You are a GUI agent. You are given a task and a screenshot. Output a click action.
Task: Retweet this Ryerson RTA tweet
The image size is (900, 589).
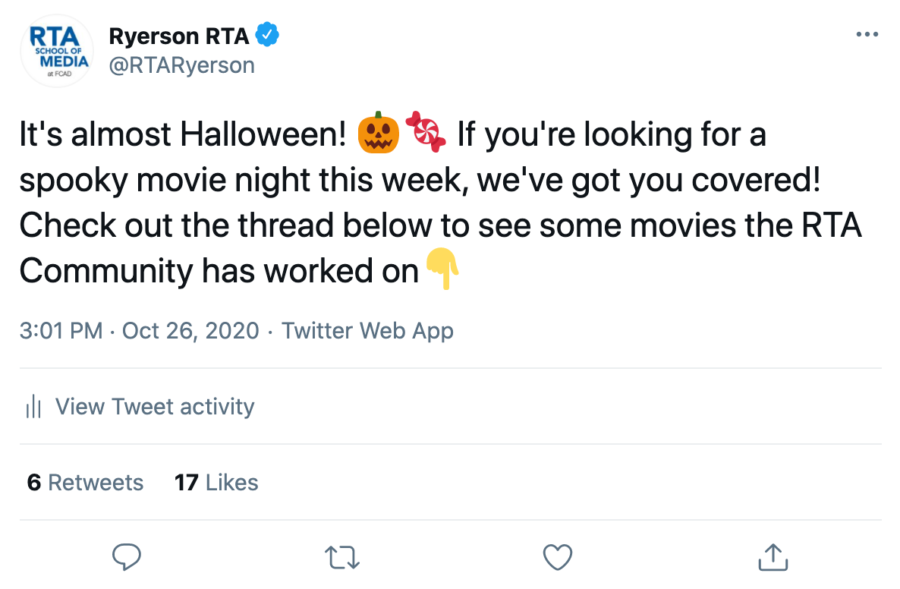point(341,558)
